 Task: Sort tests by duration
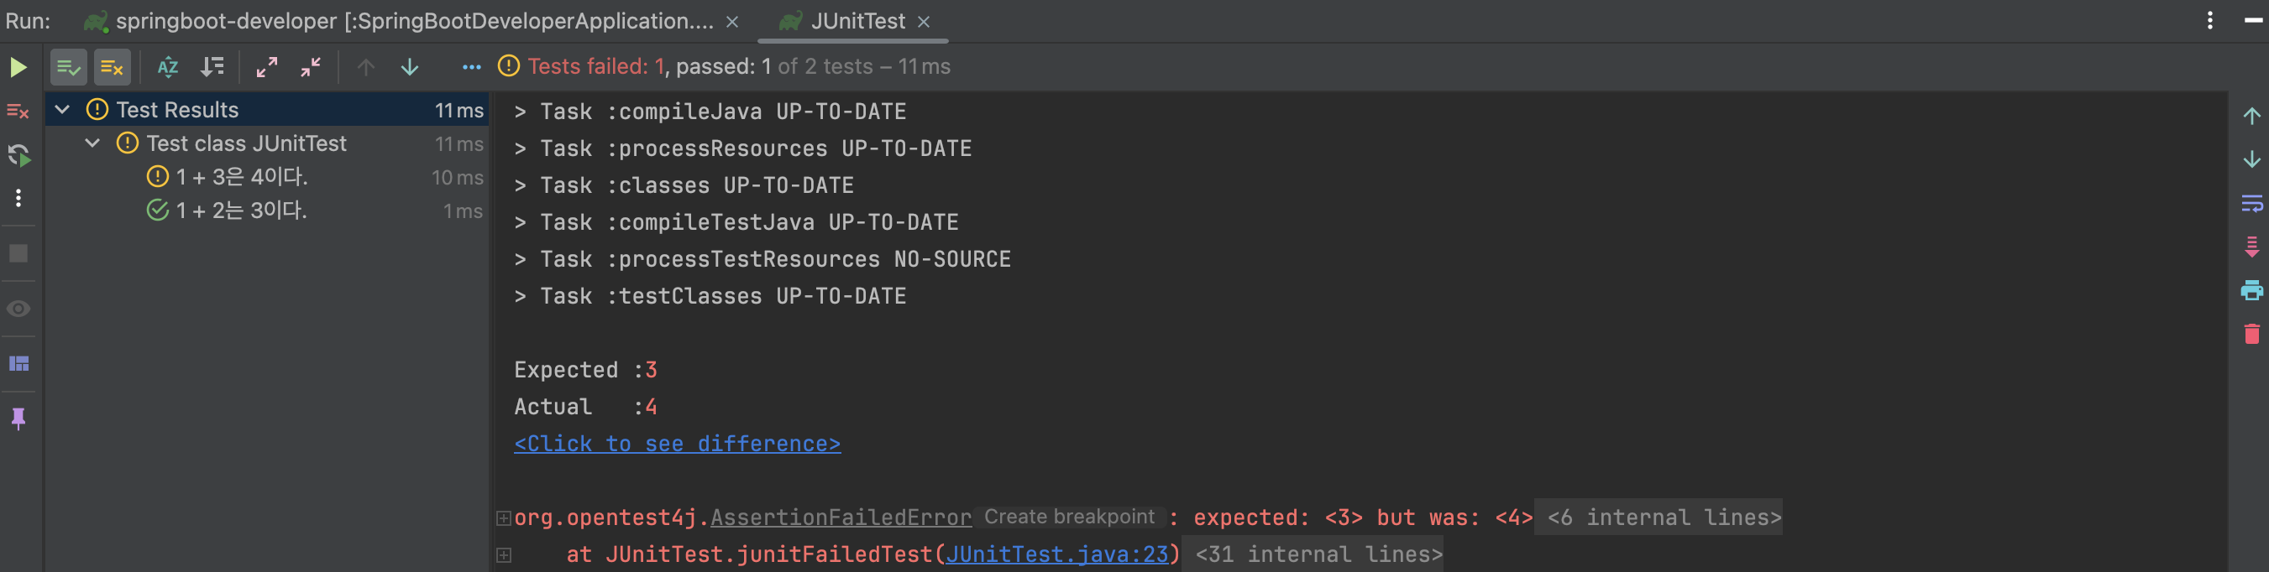point(212,68)
